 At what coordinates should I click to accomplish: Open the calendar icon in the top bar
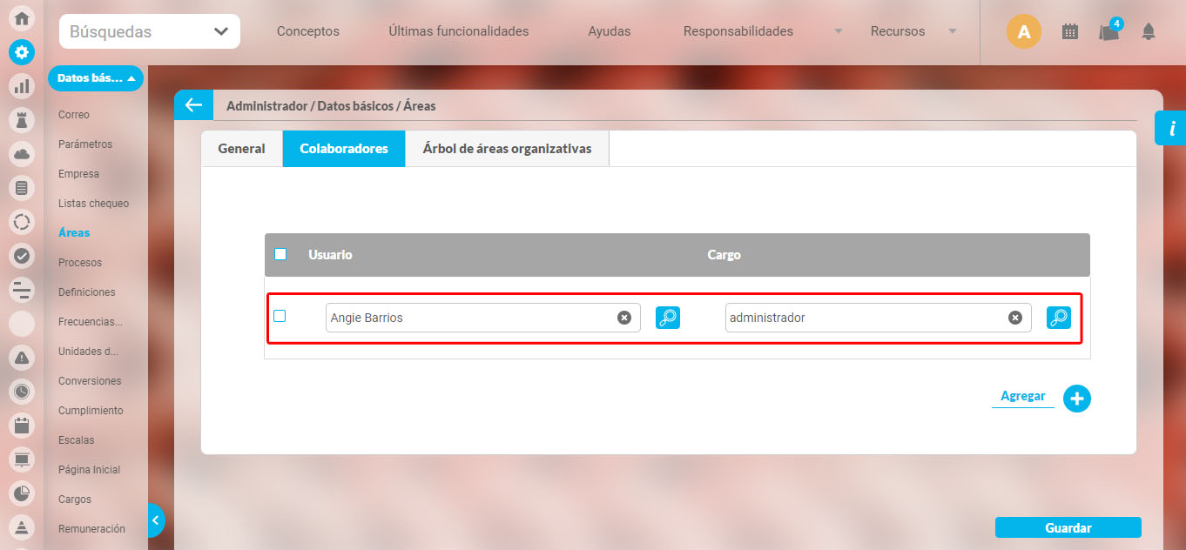(x=1070, y=31)
